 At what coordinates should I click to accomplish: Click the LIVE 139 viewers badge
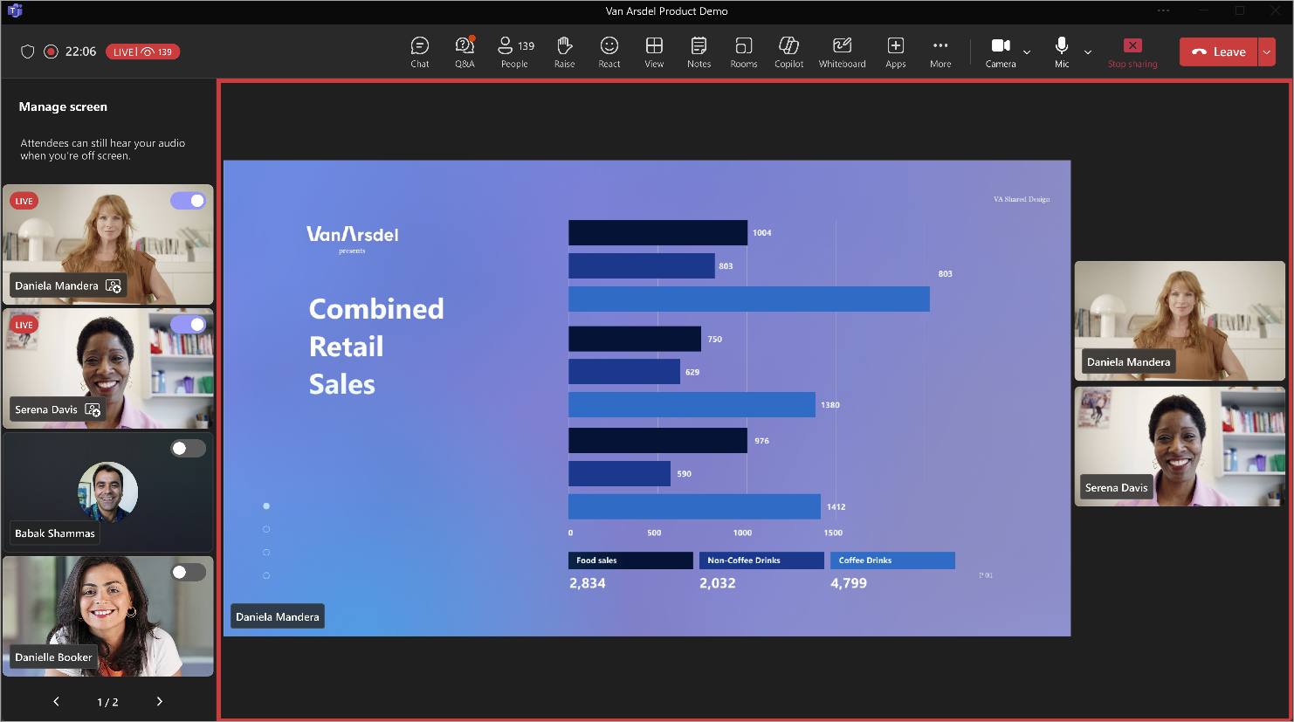coord(143,52)
